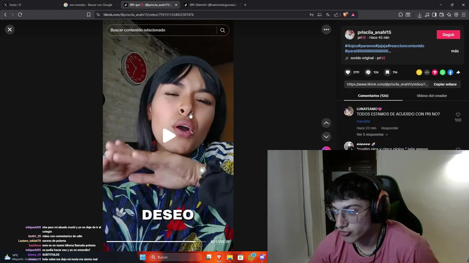
Task: Toggle the browser sidebar panel icon
Action: 434,15
